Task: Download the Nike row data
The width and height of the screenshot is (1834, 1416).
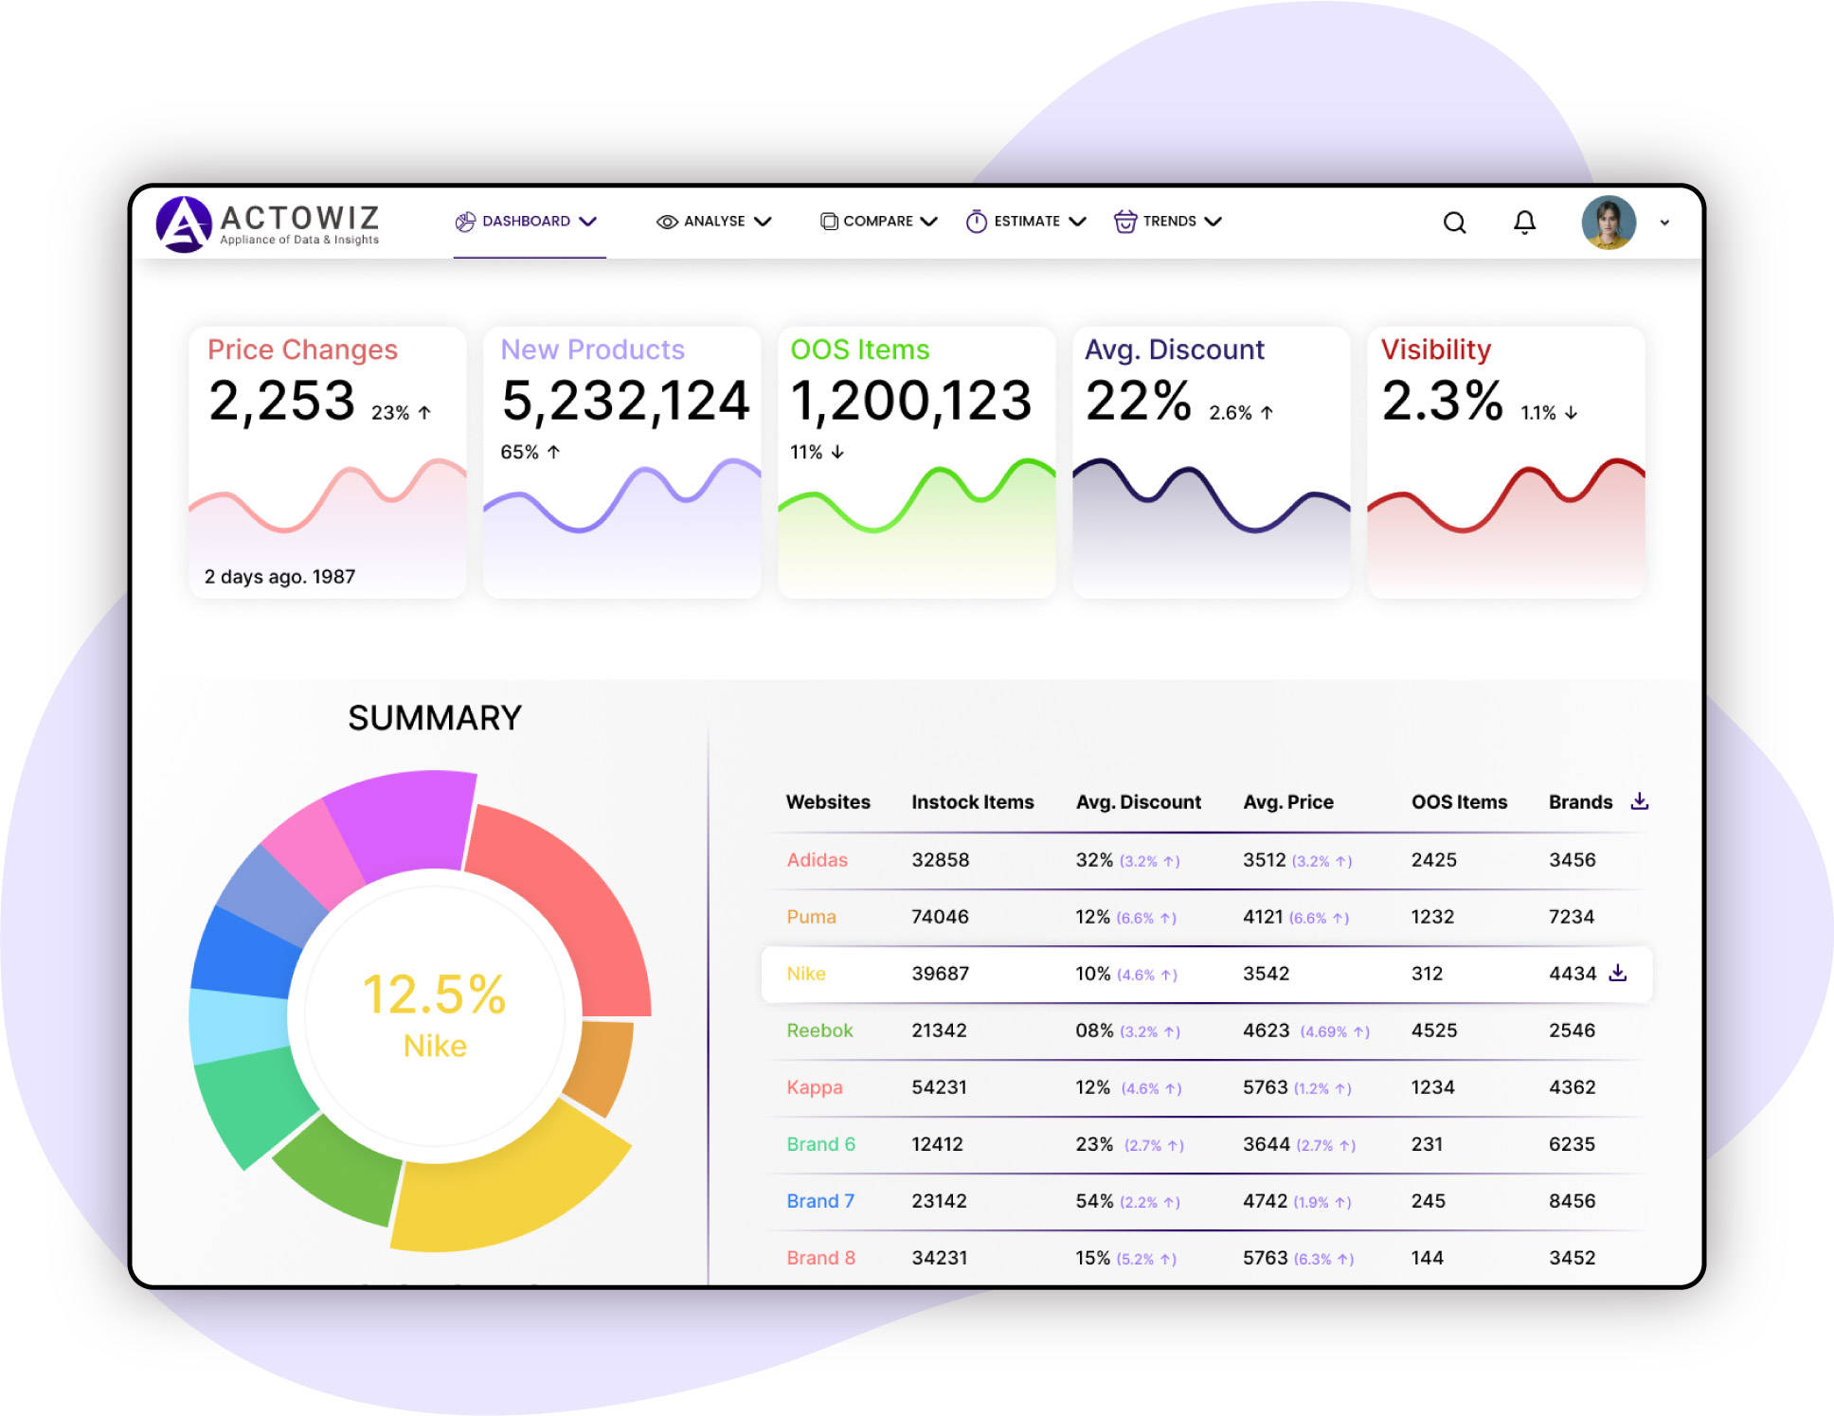Action: [1618, 973]
